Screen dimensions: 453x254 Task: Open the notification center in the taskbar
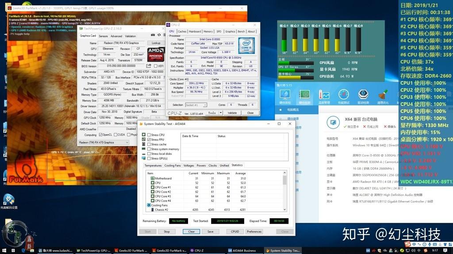pos(445,250)
